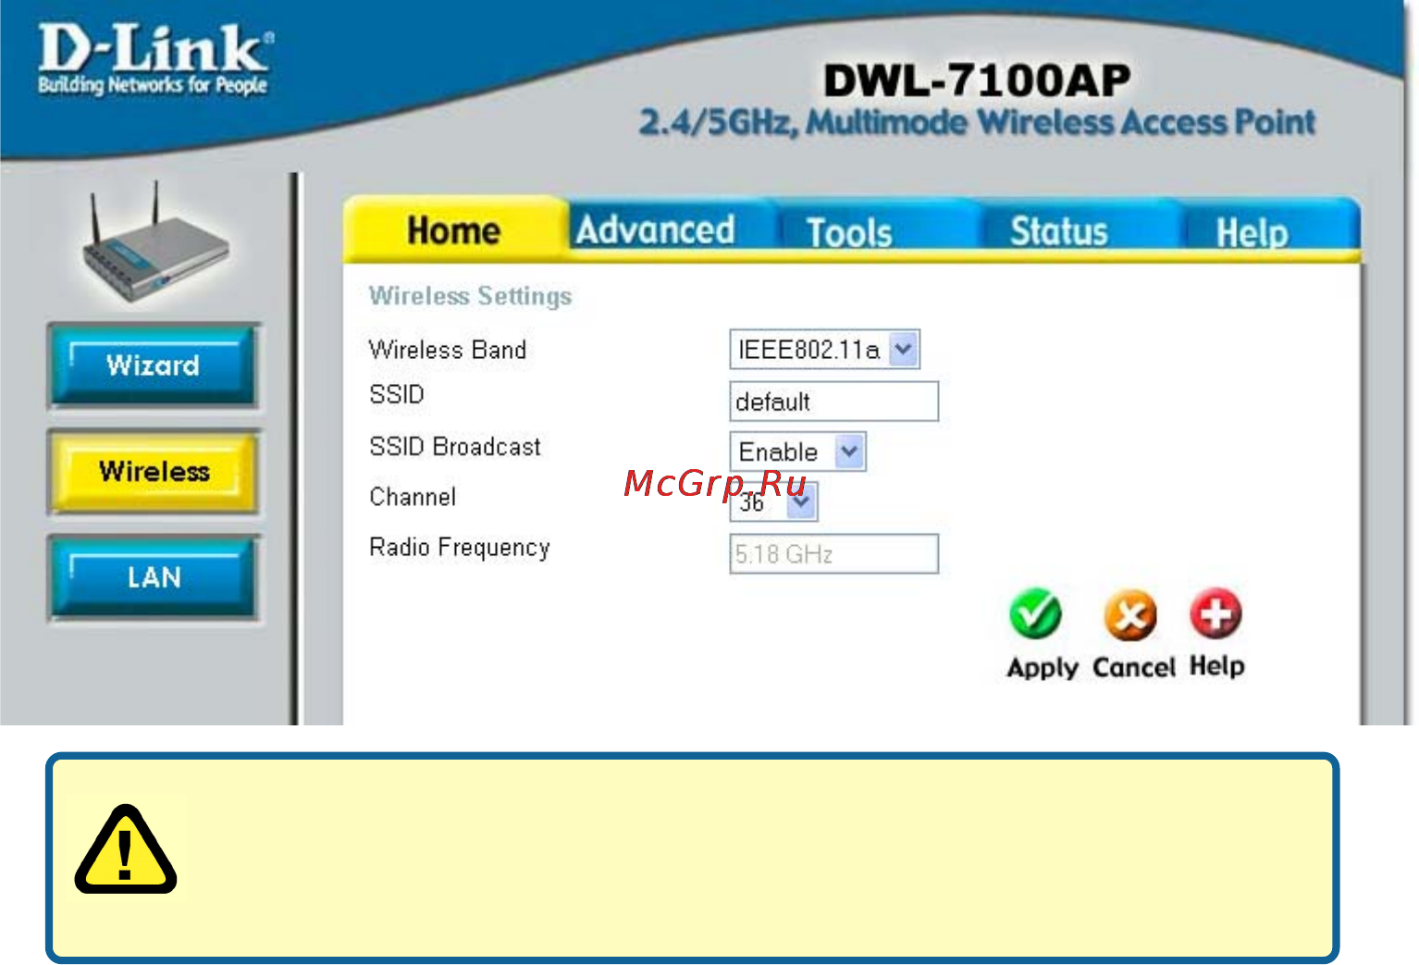Open the LAN settings button

154,578
